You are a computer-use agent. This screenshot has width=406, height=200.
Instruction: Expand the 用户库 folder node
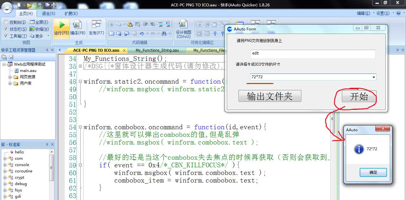point(10,83)
